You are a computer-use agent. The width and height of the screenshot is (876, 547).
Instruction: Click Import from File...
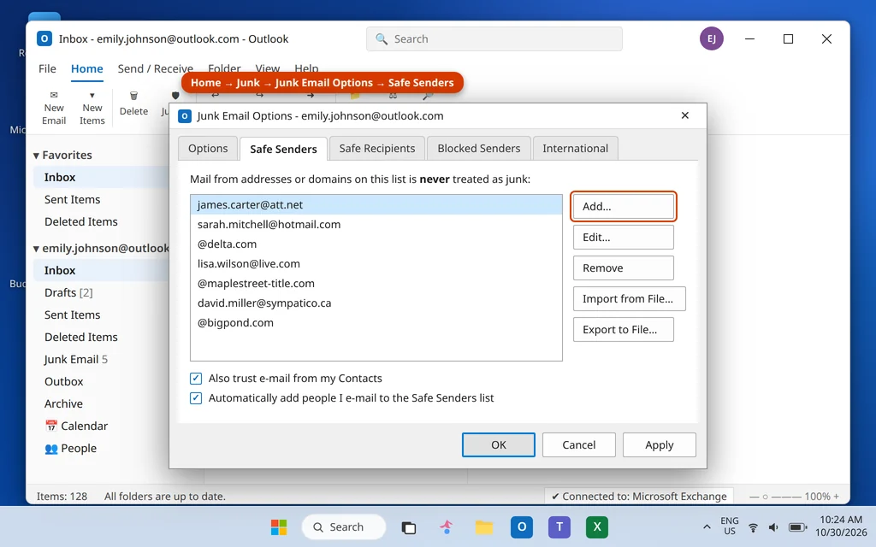click(x=629, y=298)
